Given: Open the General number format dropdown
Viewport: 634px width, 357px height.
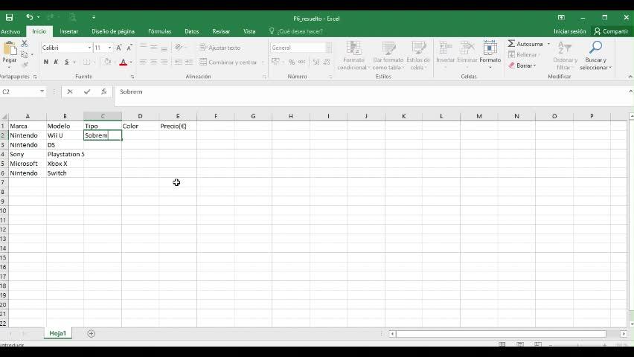Looking at the screenshot, I should coord(329,48).
